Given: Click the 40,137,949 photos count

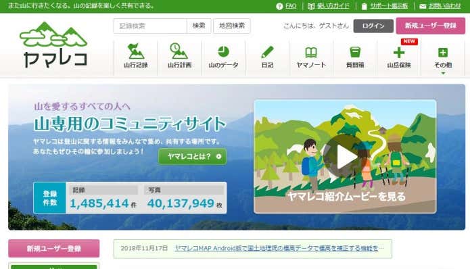Looking at the screenshot, I should 181,203.
